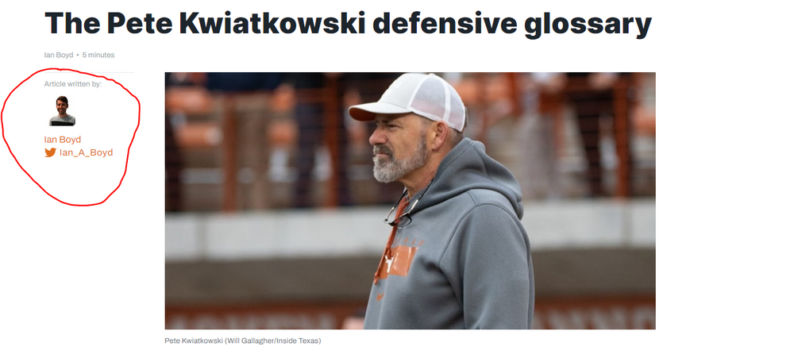Open Ian Boyd's author avatar photo

click(62, 111)
